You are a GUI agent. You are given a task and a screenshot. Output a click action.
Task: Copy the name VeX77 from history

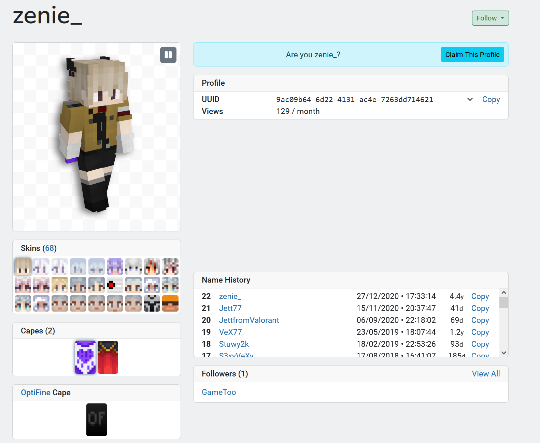480,332
